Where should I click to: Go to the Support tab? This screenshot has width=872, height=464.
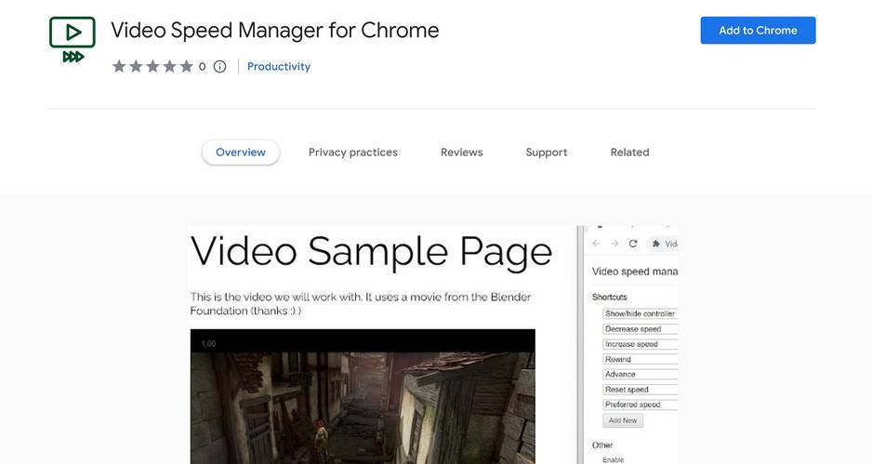pos(546,152)
